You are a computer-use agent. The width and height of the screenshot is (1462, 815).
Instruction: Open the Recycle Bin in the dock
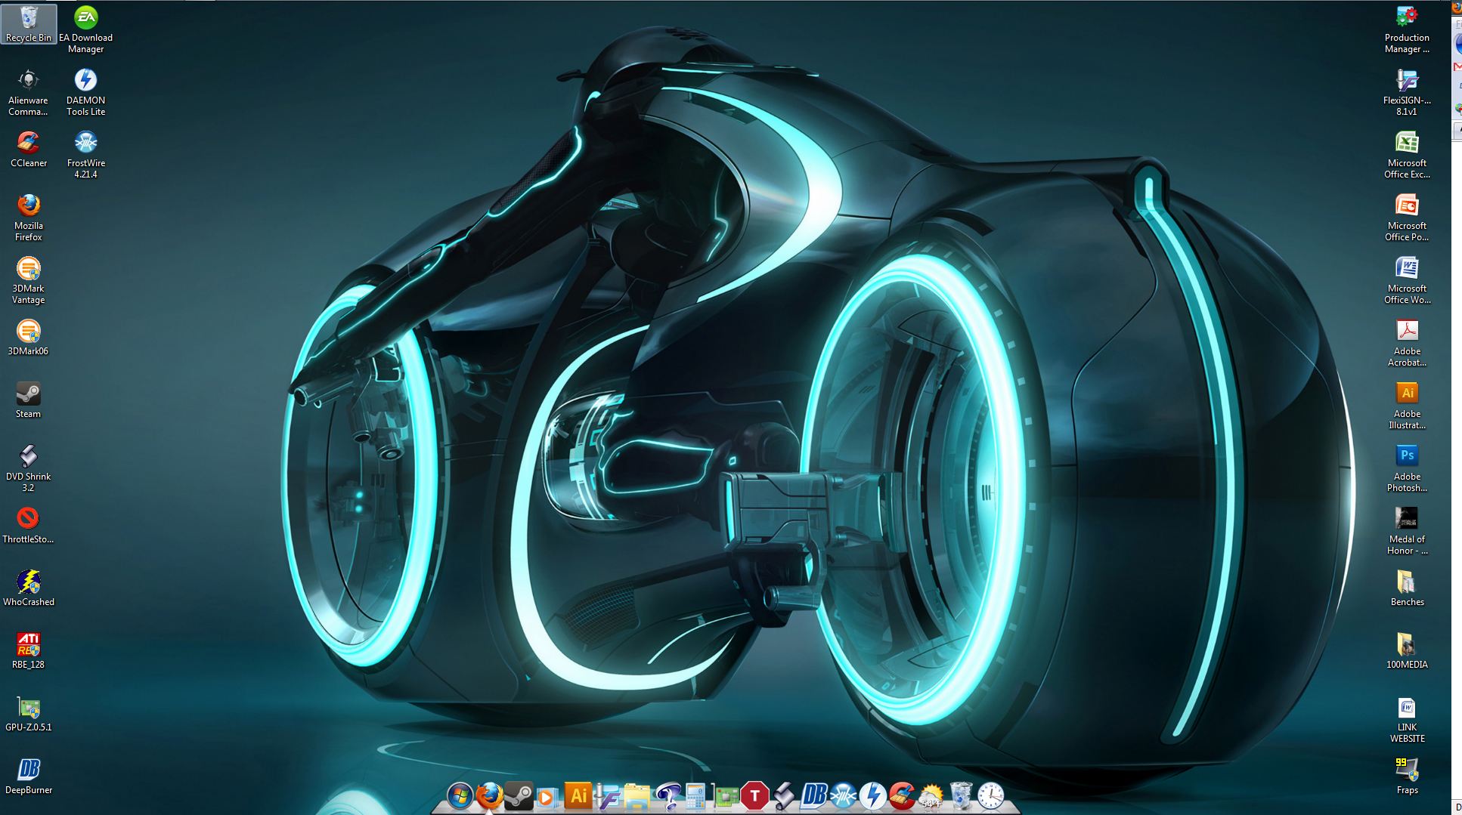pos(960,795)
